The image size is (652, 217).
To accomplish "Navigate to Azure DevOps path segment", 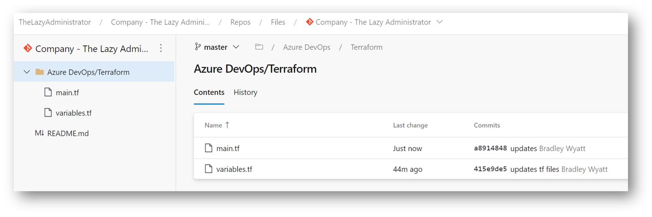I will pyautogui.click(x=307, y=47).
